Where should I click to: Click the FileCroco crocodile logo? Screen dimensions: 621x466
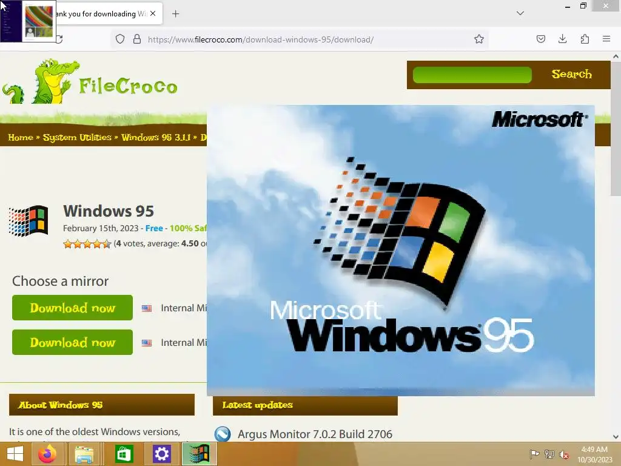click(x=90, y=81)
